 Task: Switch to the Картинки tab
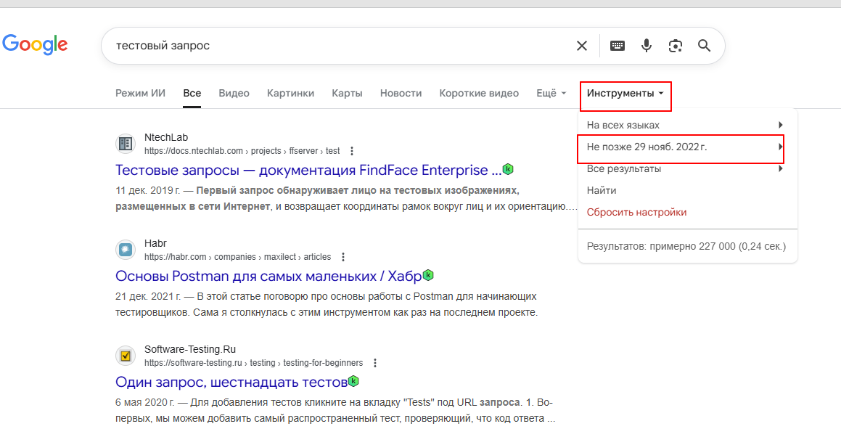coord(290,94)
